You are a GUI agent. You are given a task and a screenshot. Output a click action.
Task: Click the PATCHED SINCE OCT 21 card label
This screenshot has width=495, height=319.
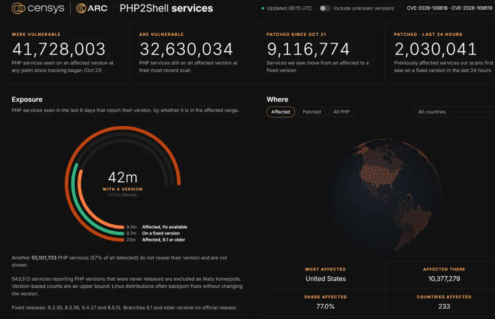tap(296, 34)
